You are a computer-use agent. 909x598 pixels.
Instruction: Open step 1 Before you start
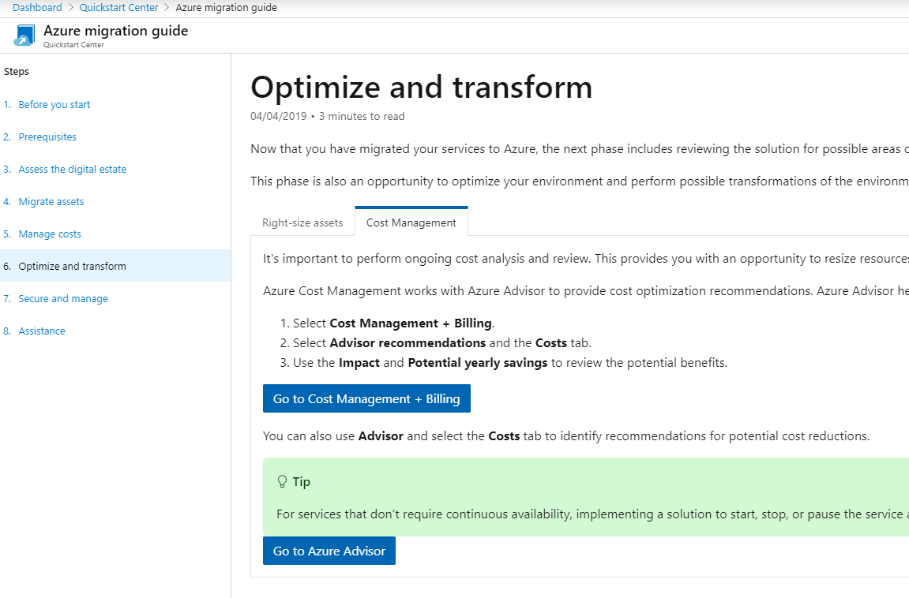point(54,104)
